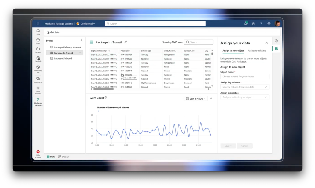315x188 pixels.
Task: Open Create in the left navigation
Action: click(38, 41)
